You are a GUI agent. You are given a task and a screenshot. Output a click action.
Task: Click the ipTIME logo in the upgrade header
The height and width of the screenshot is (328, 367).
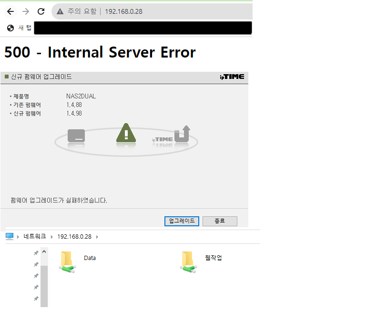click(x=232, y=77)
